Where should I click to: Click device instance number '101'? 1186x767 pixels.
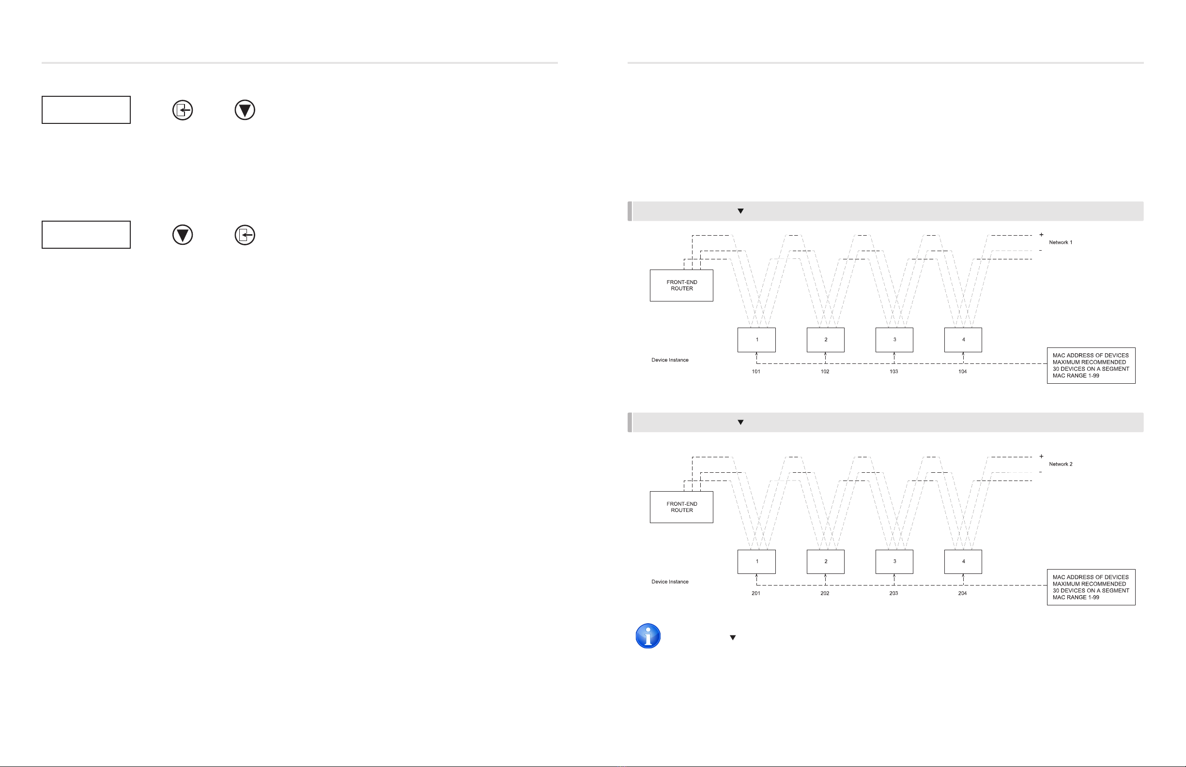756,372
